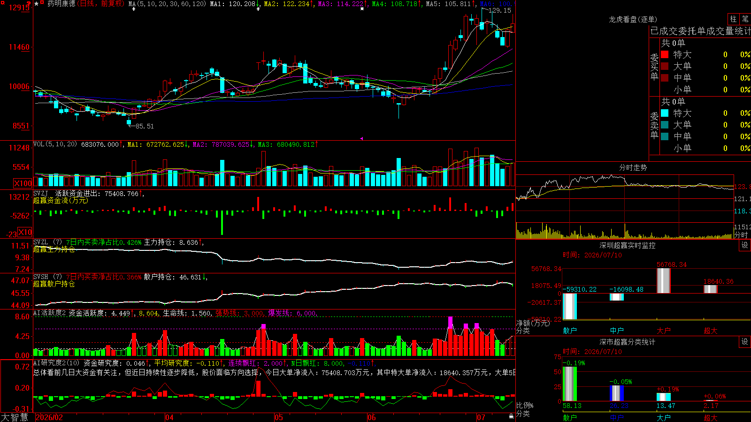Viewport: 751px width, 422px height.
Task: Click the 2026/02 date marker on time axis
Action: (49, 417)
